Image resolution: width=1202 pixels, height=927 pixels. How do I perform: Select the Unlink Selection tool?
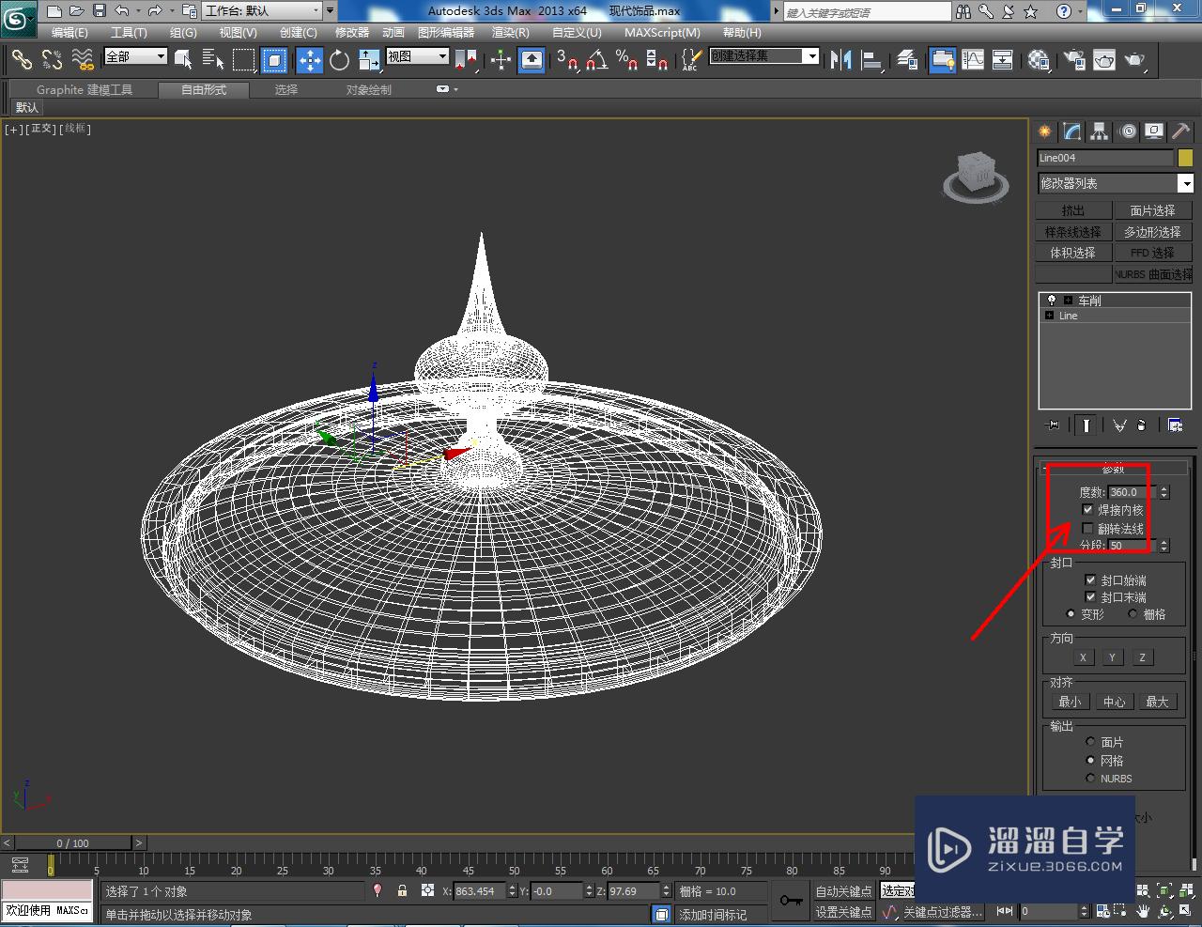52,60
